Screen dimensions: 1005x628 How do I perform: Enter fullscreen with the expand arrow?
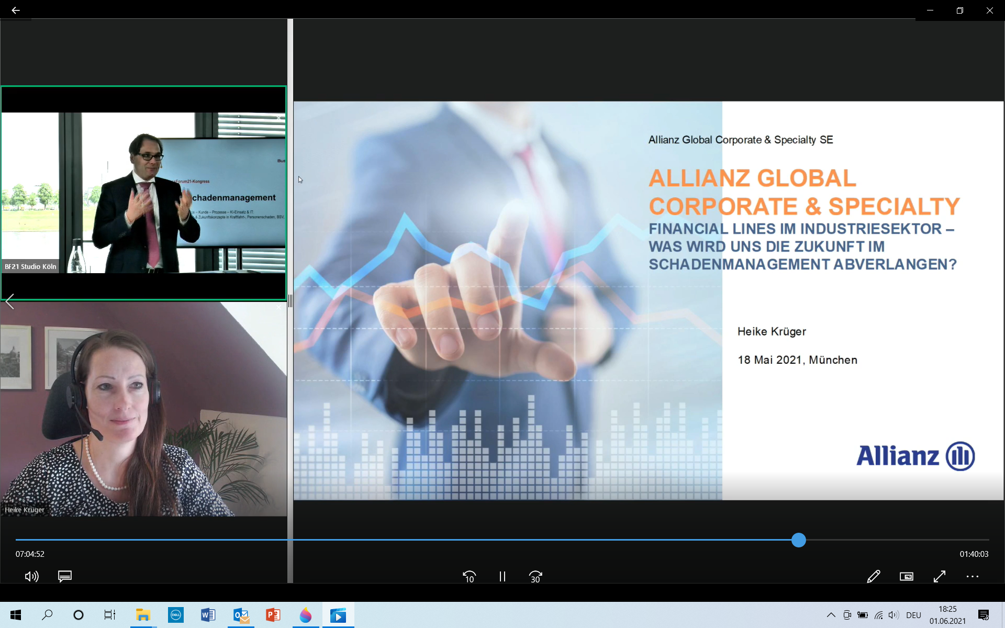[x=940, y=576]
